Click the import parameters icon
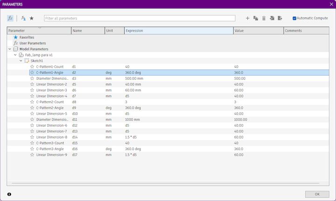Image resolution: width=336 pixels, height=201 pixels. tap(272, 18)
